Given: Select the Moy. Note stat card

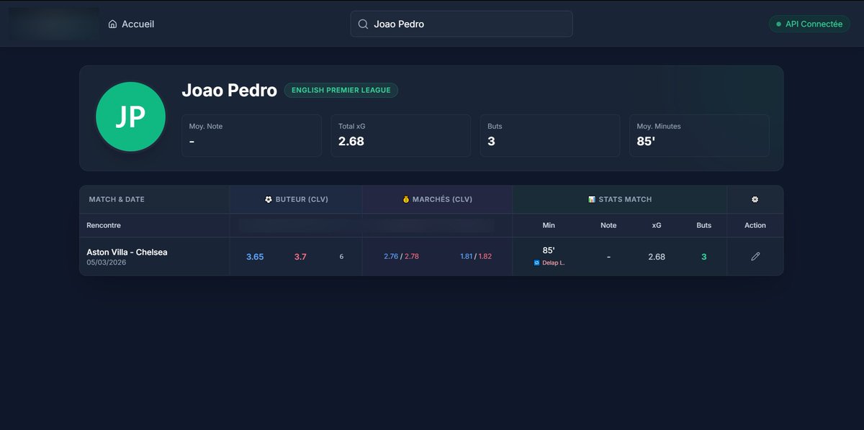Looking at the screenshot, I should 251,135.
